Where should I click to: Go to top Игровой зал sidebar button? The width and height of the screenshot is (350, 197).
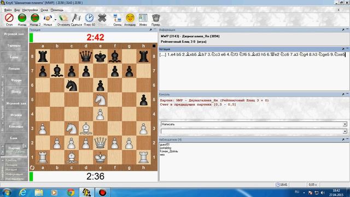[14, 34]
